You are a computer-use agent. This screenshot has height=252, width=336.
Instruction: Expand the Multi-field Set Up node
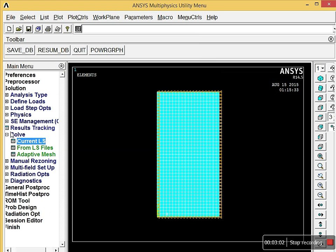pos(7,168)
